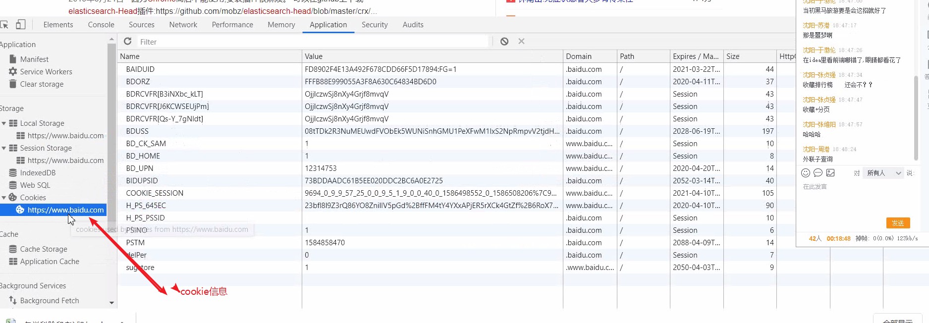
Task: Open Application Cache item
Action: 50,261
